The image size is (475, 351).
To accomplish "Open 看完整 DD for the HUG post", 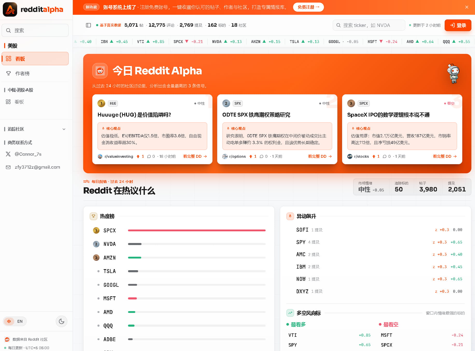I will [195, 156].
